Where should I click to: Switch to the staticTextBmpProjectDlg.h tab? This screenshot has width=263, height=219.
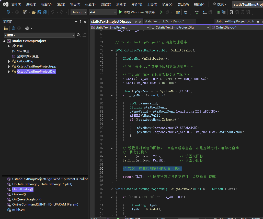coord(235,22)
